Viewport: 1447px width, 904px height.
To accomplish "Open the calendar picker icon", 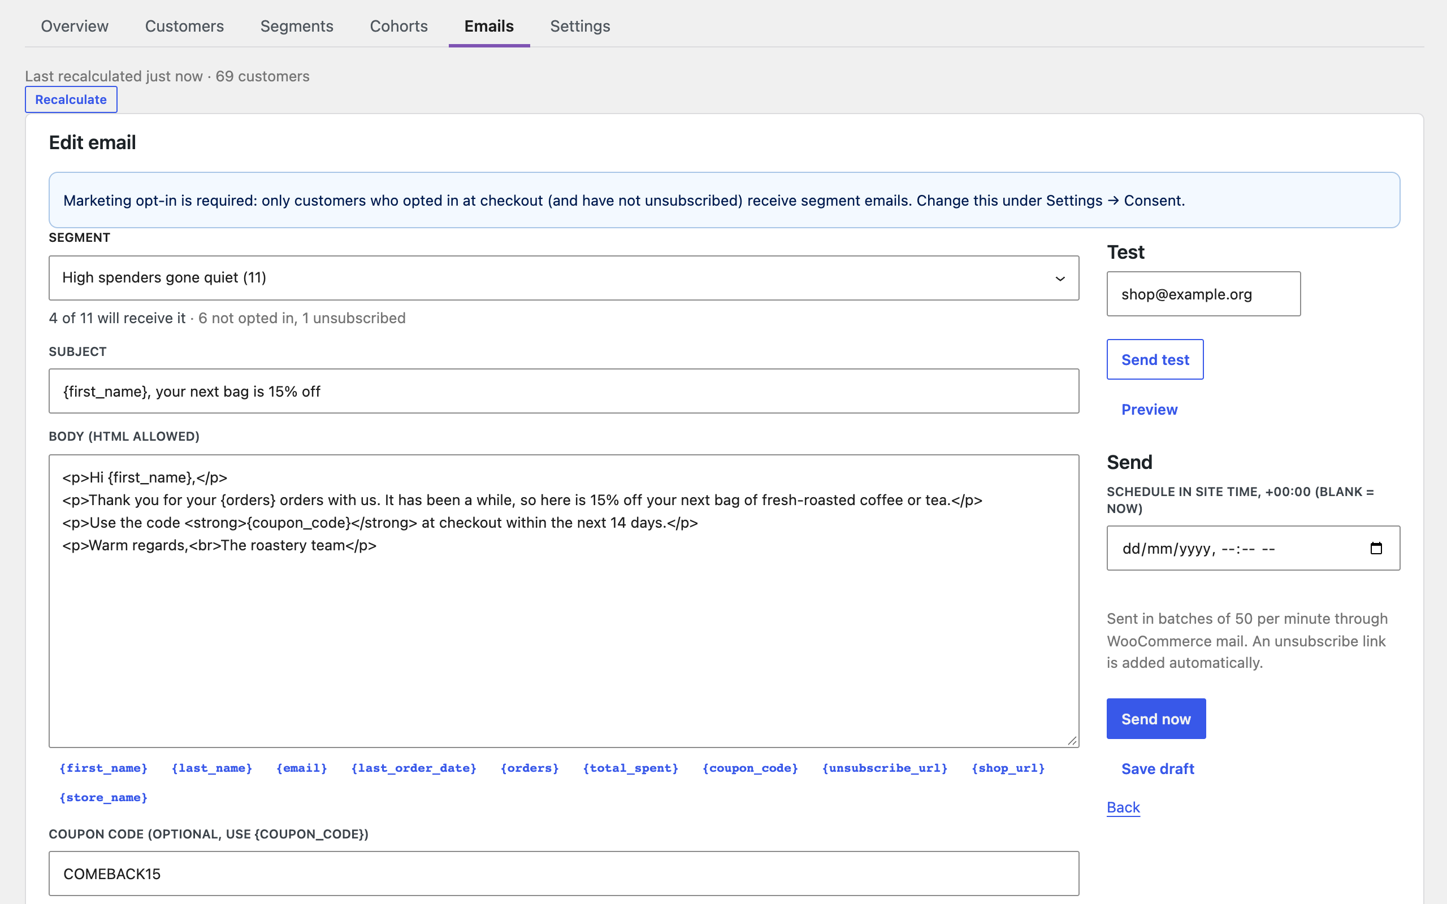I will (1376, 548).
